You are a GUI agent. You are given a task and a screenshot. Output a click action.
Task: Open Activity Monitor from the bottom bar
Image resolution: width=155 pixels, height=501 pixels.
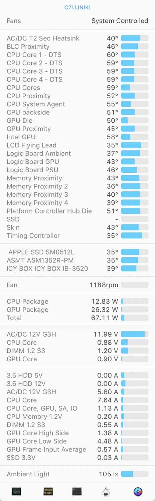coord(16,491)
